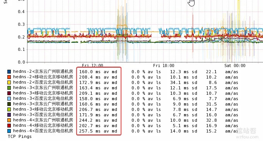Click the Sat 00:00 time axis label
The height and width of the screenshot is (141, 263).
235,65
